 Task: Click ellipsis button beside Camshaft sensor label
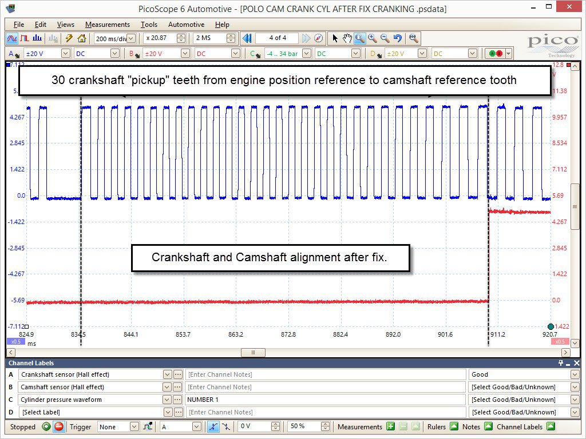[x=178, y=387]
